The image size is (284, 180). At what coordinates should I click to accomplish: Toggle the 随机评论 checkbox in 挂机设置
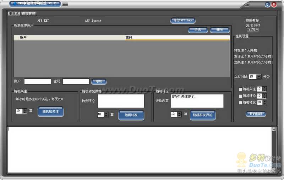(x=241, y=96)
